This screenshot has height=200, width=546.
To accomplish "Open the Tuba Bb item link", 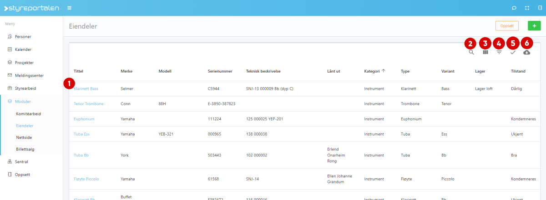I will [81, 155].
